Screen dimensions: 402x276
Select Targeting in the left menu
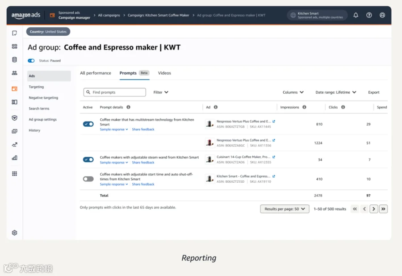click(x=36, y=87)
